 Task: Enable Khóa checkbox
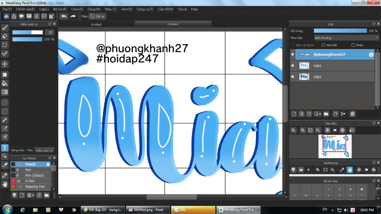tap(353, 45)
